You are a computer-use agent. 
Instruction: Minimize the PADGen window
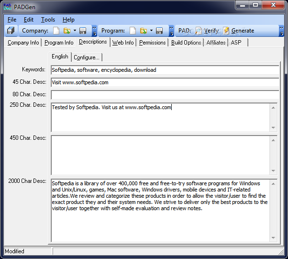[x=243, y=5]
